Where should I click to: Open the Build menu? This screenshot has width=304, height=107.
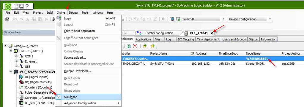(50, 12)
